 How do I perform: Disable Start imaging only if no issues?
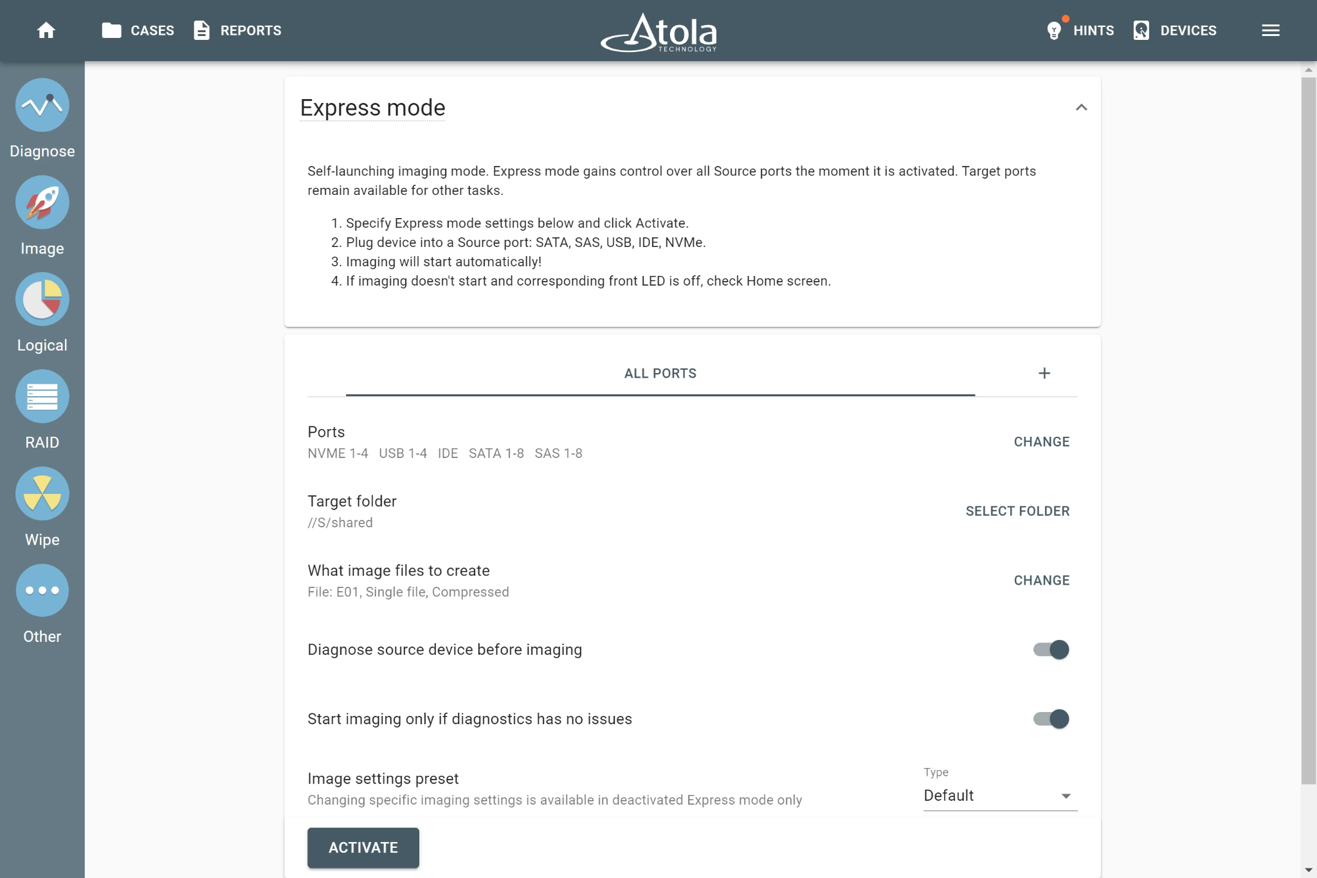point(1051,719)
